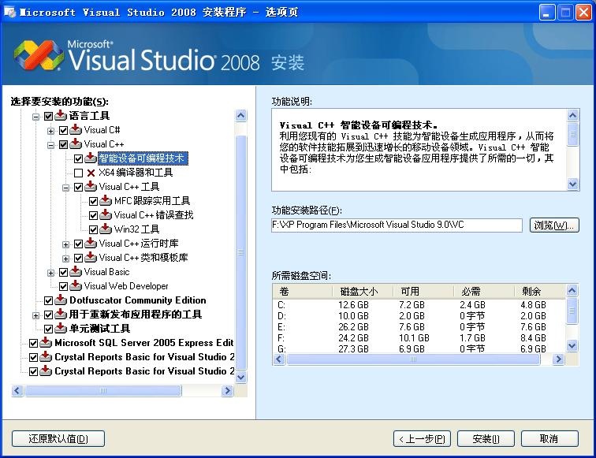Image resolution: width=596 pixels, height=458 pixels.
Task: Enable the X64 编译器和工具 checkbox
Action: tap(78, 173)
